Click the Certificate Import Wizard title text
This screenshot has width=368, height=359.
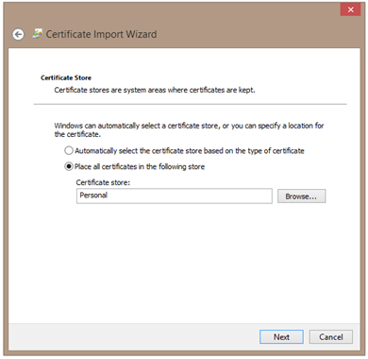pos(101,34)
